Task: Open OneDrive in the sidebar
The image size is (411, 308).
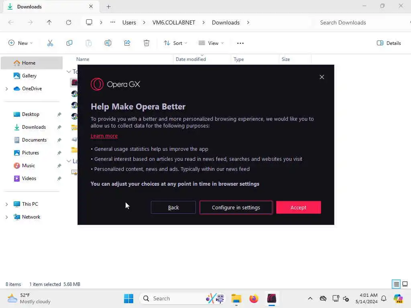Action: (32, 89)
